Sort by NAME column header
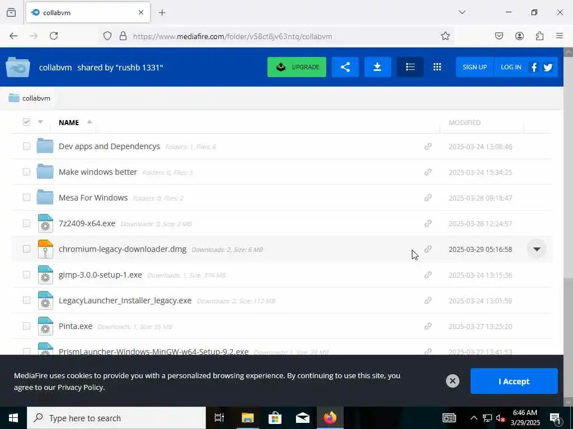Image resolution: width=573 pixels, height=429 pixels. (69, 122)
